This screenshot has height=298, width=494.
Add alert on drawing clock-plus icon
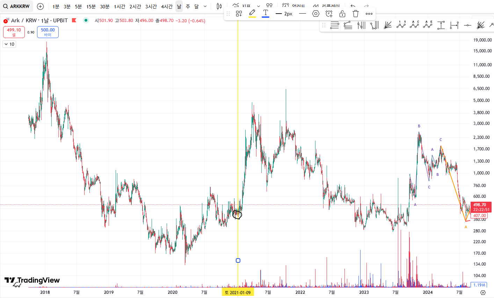329,14
